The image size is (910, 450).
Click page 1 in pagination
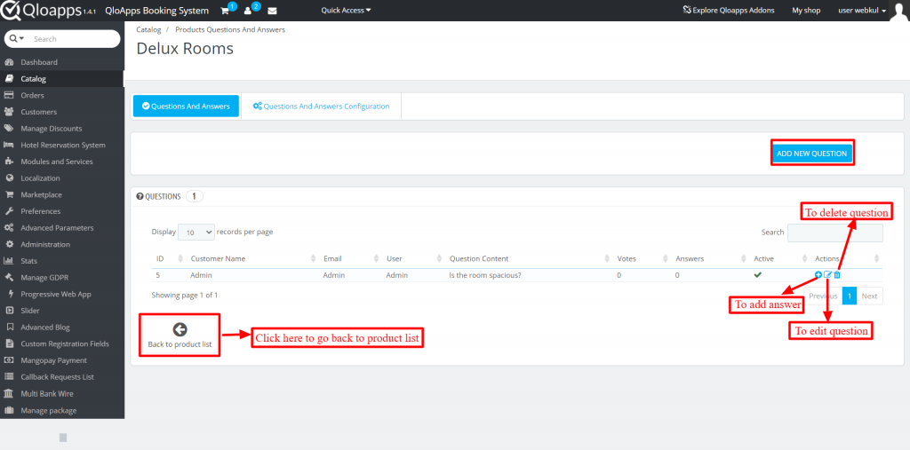tap(849, 296)
